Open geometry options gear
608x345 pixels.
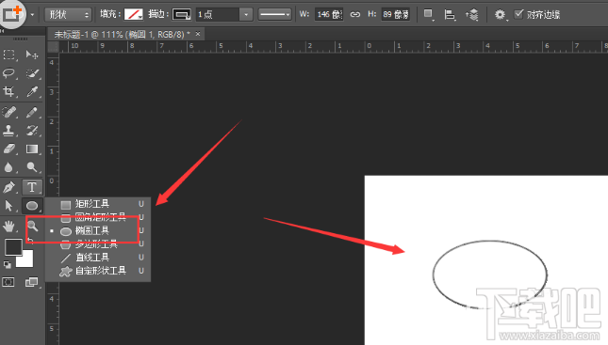[x=500, y=15]
